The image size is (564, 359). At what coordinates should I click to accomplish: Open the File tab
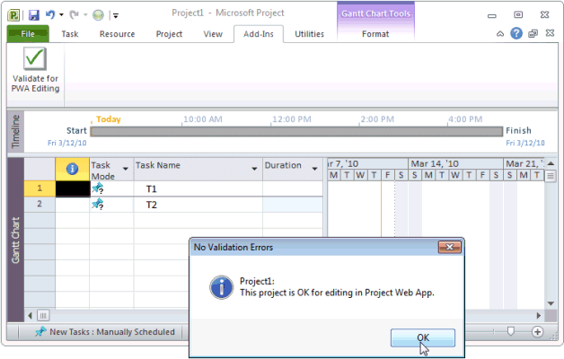click(28, 34)
